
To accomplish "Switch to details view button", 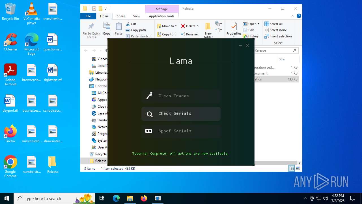I will pos(292,169).
